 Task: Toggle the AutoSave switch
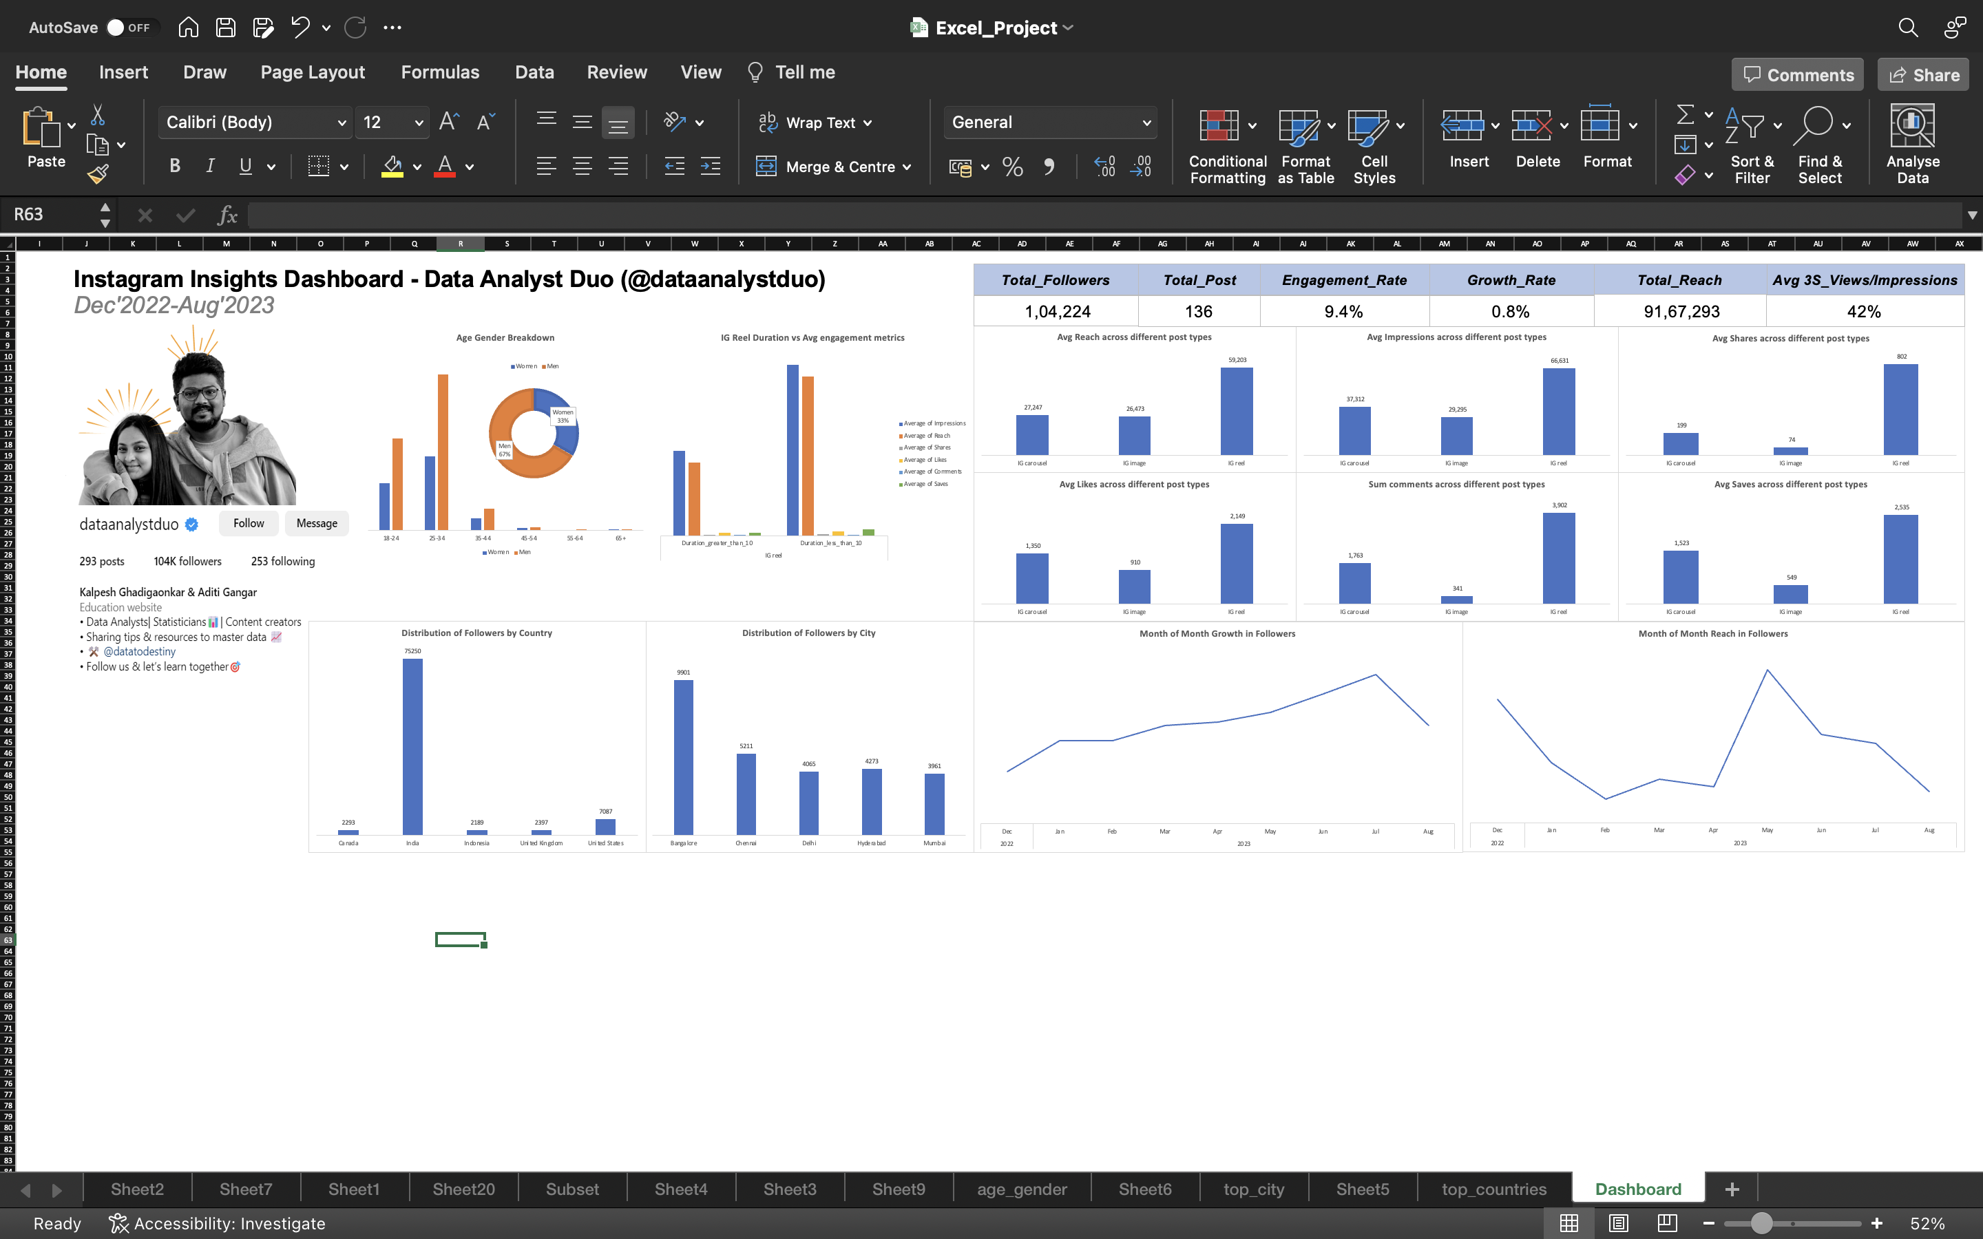[x=129, y=27]
